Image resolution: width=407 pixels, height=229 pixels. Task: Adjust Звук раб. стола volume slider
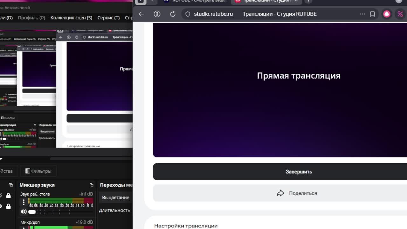[60, 212]
